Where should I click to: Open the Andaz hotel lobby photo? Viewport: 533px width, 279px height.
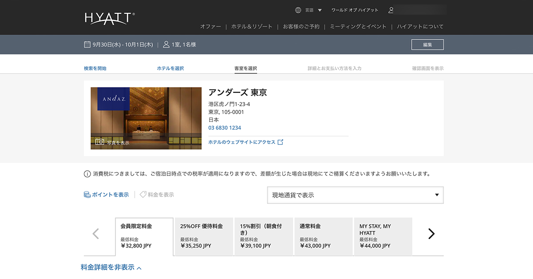[x=146, y=118]
